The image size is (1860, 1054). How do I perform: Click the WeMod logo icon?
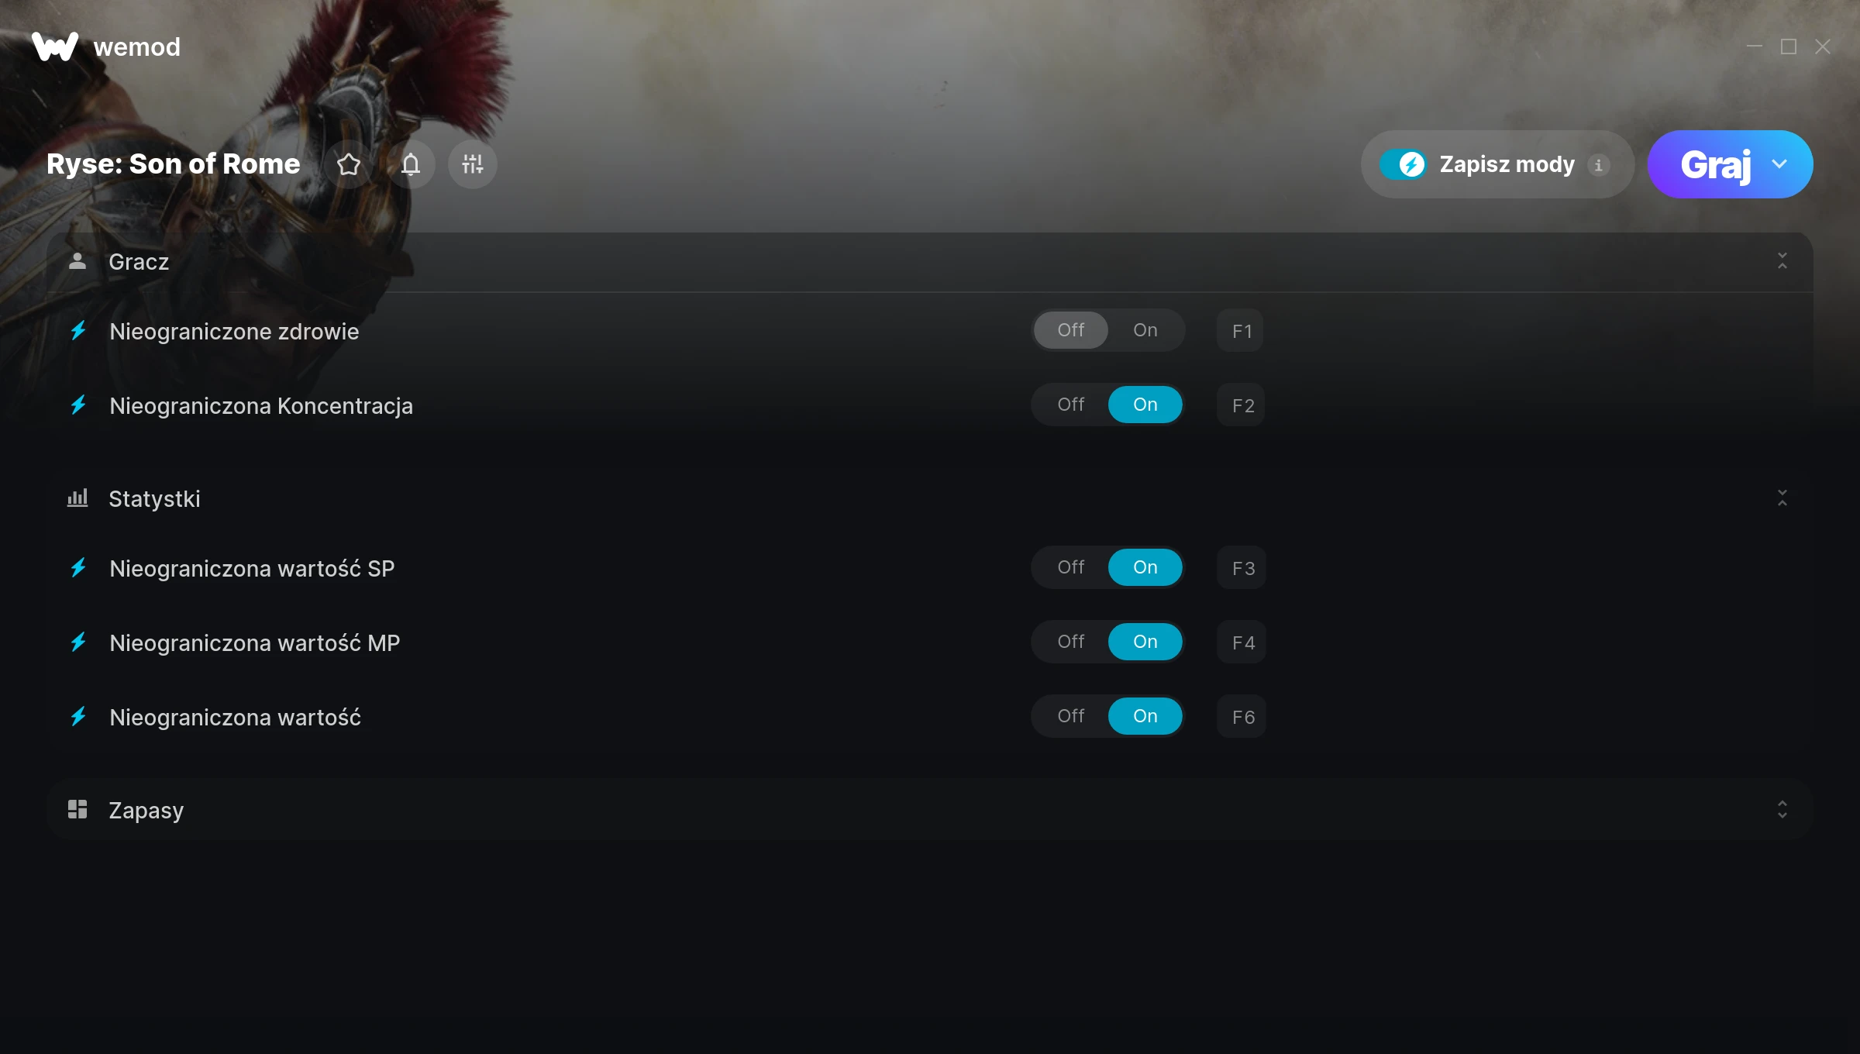click(55, 46)
